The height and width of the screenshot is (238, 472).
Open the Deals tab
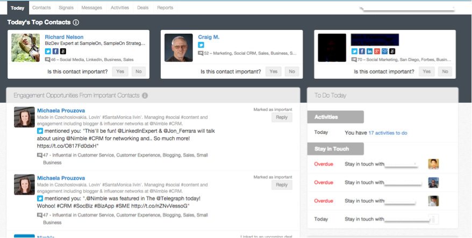pos(142,8)
